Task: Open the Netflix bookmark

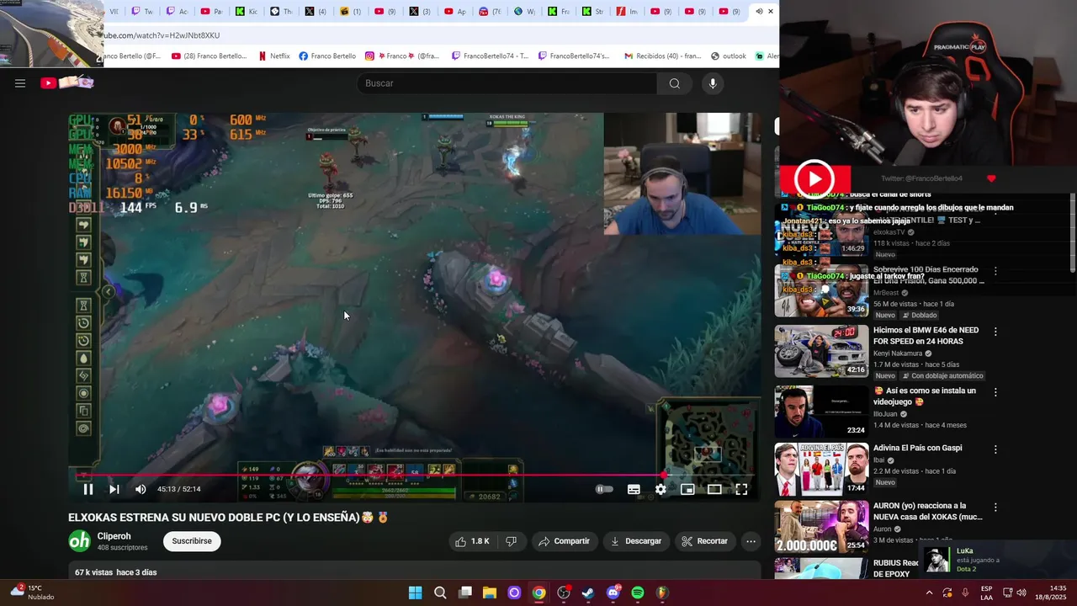Action: click(x=273, y=56)
